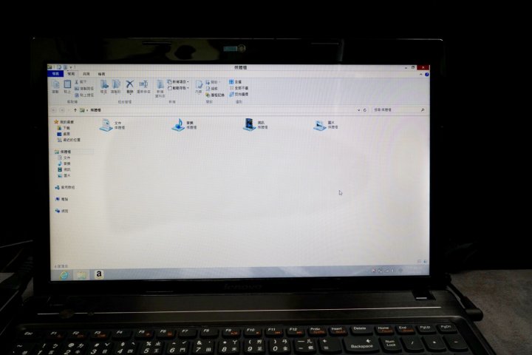Open Internet Explorer from taskbar
The image size is (532, 355).
click(64, 275)
